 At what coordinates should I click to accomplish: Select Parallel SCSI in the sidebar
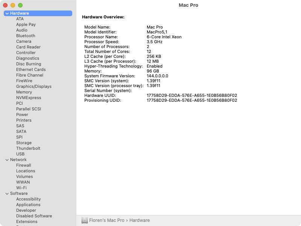click(x=29, y=109)
